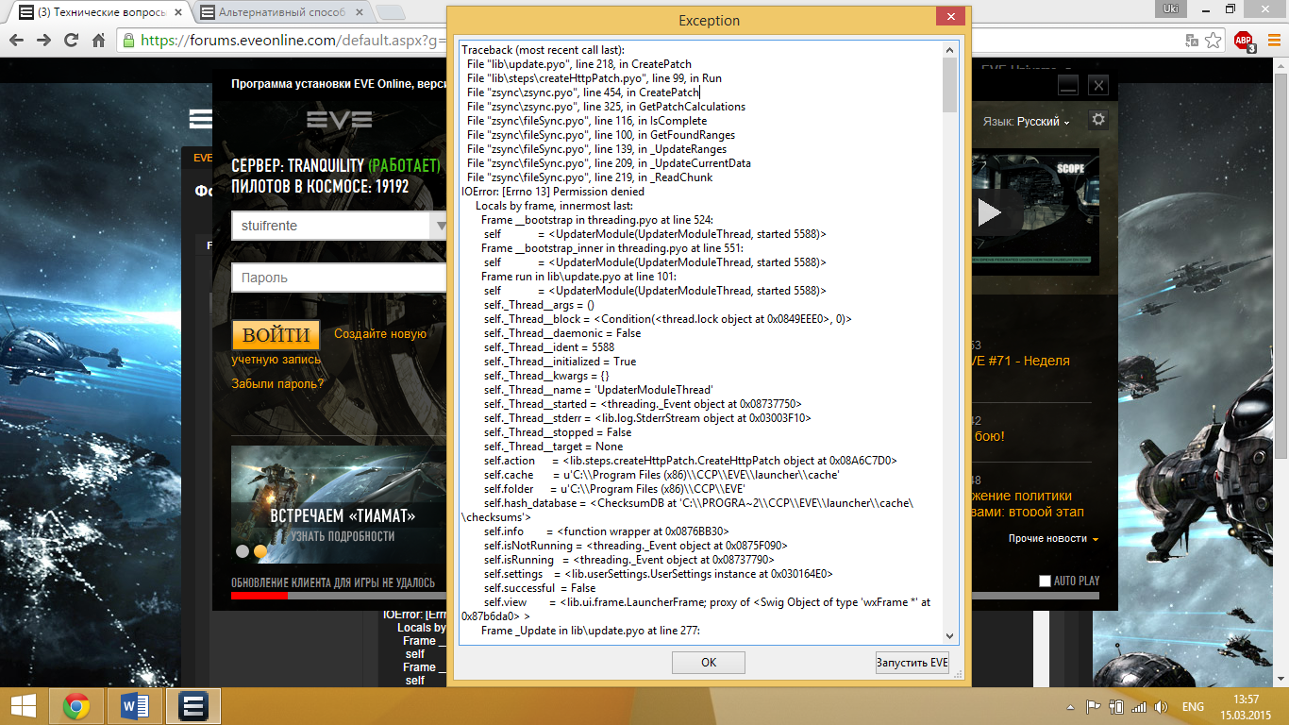This screenshot has width=1289, height=725.
Task: Open the Adblock Plus extension icon
Action: [1244, 41]
